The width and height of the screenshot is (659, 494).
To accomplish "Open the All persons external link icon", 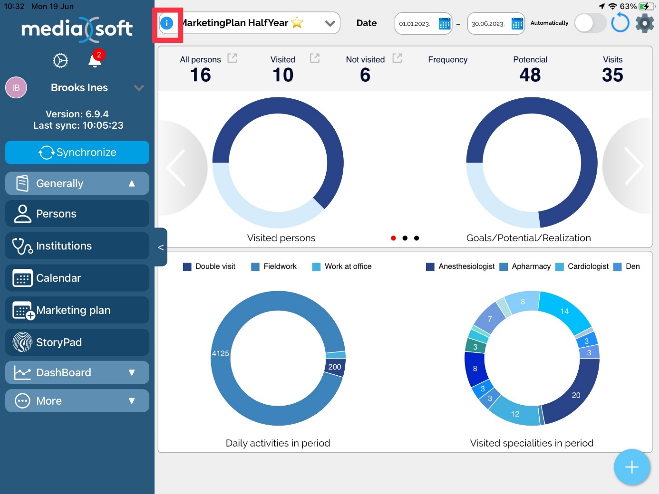I will coord(232,58).
